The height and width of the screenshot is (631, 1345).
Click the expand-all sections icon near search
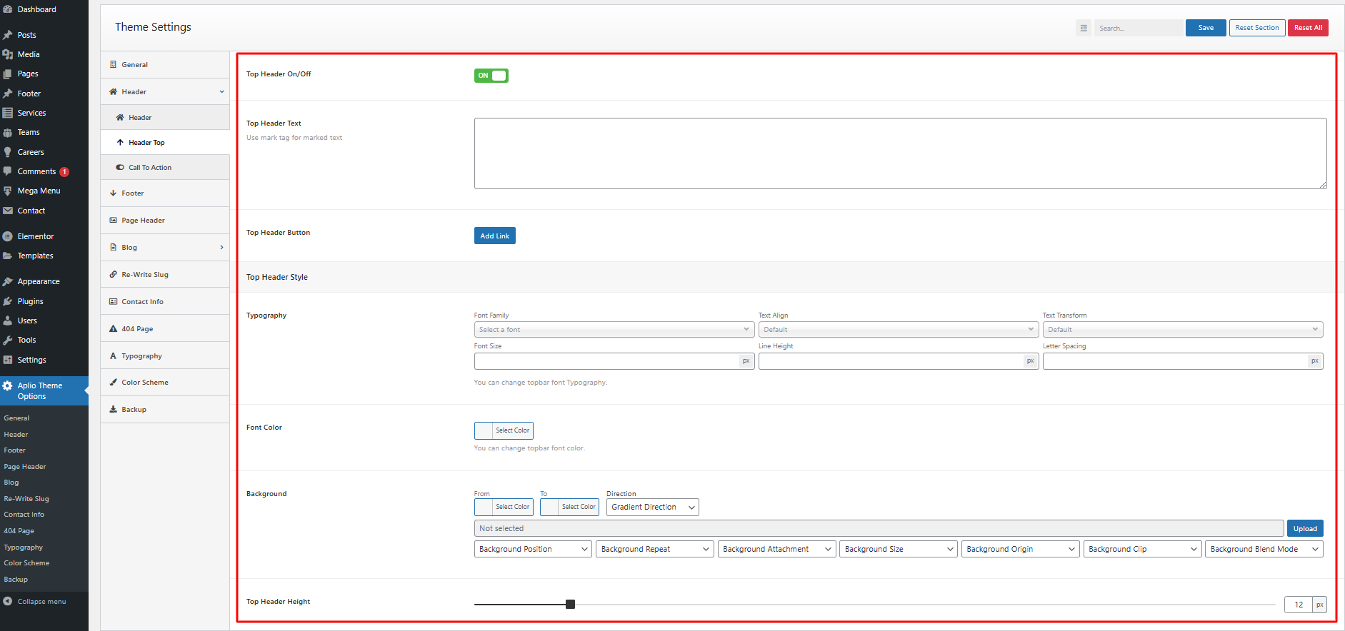click(x=1084, y=28)
